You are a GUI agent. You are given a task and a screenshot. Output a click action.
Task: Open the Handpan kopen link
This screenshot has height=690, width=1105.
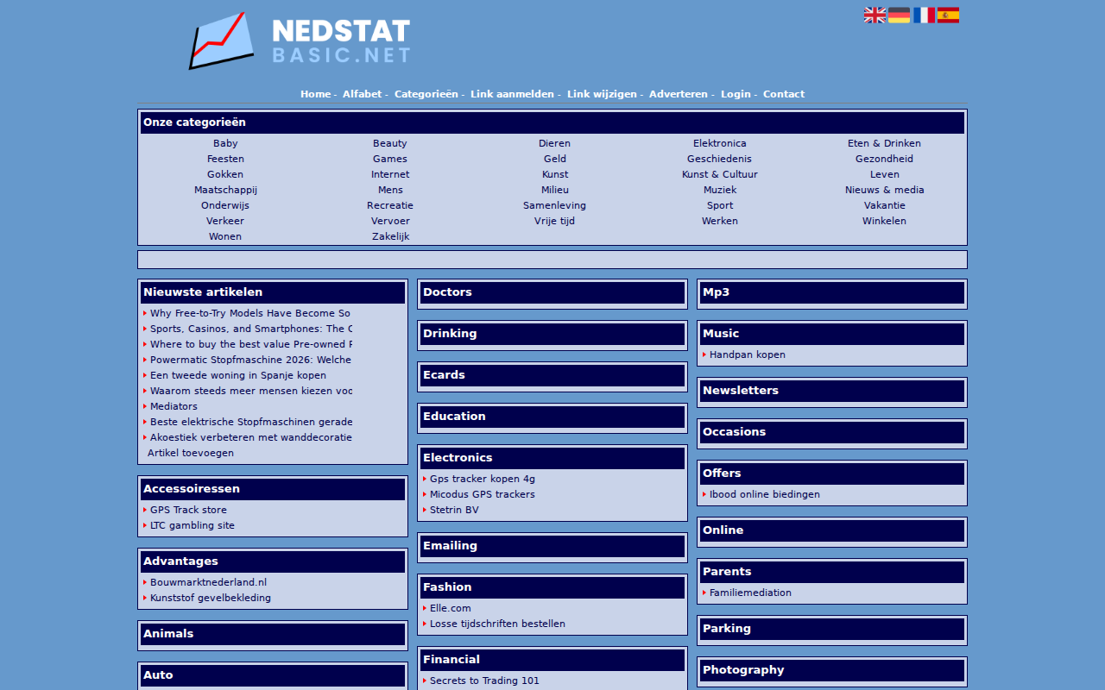[748, 354]
